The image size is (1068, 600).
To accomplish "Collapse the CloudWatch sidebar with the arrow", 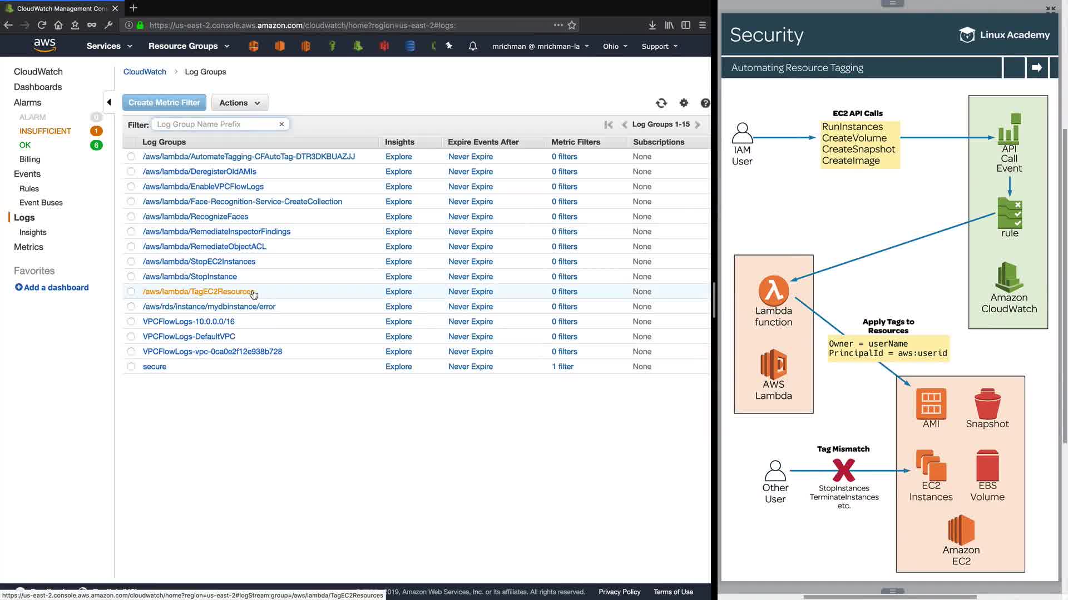I will [109, 102].
